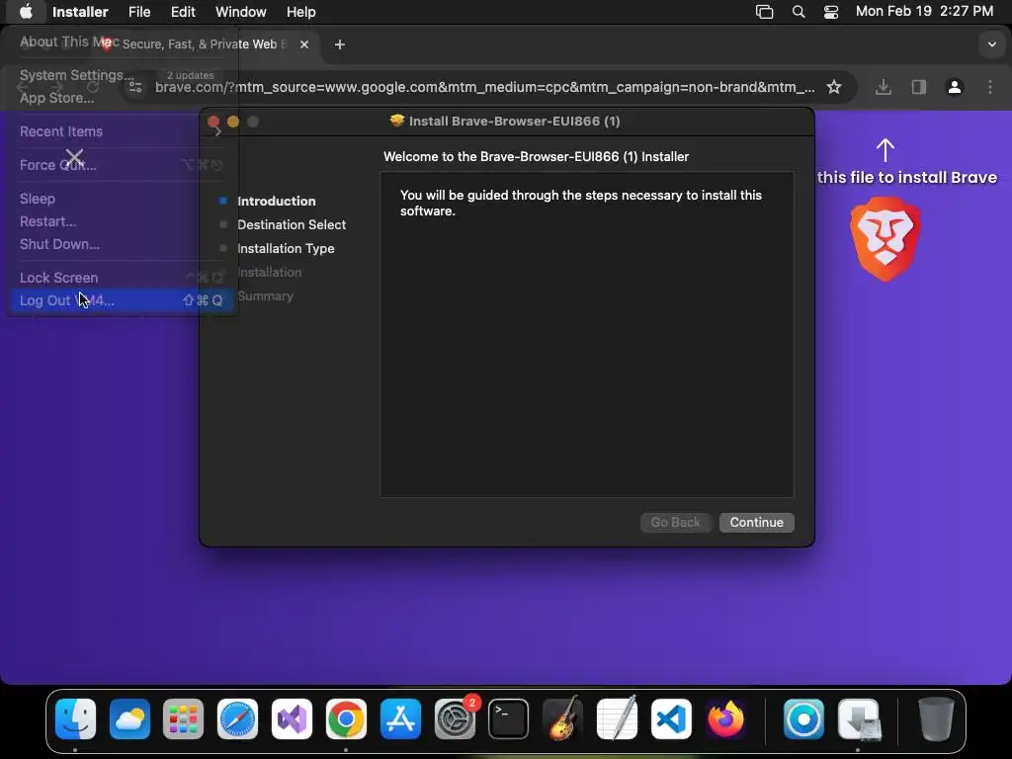Select Force Quit menu entry
Viewport: 1012px width, 759px height.
click(121, 165)
